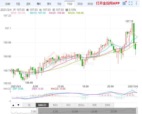Select the 60分 timeframe

[x=90, y=4]
